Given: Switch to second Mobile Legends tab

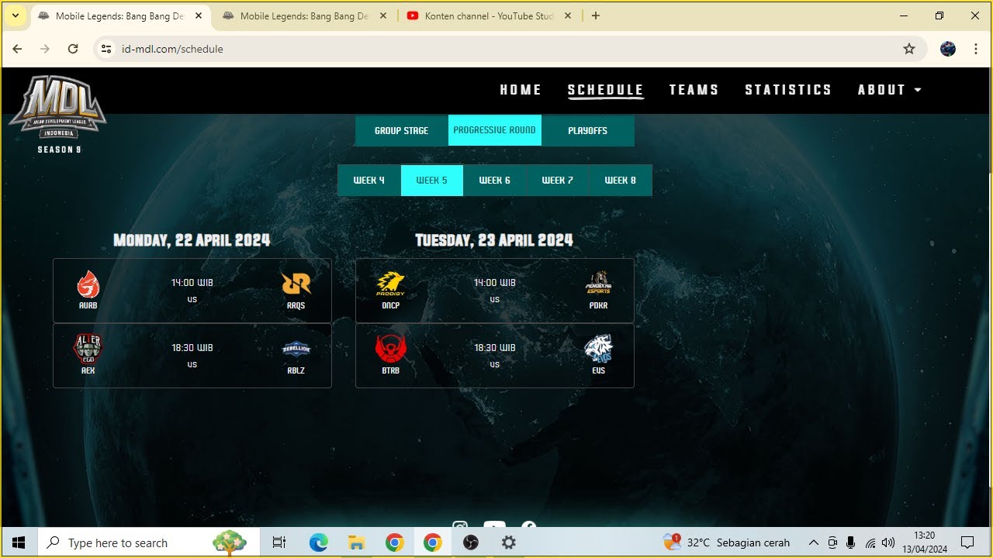Looking at the screenshot, I should point(304,15).
